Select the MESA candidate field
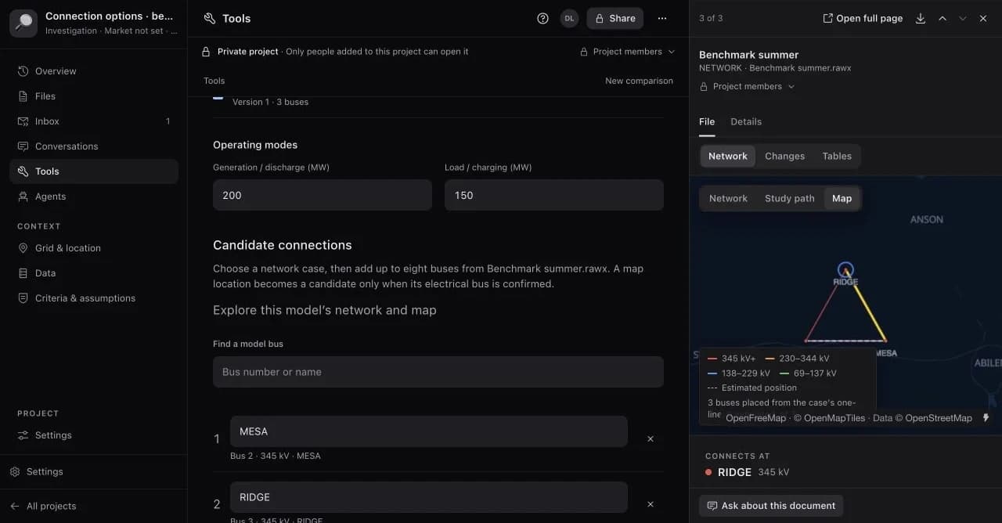 click(x=429, y=431)
